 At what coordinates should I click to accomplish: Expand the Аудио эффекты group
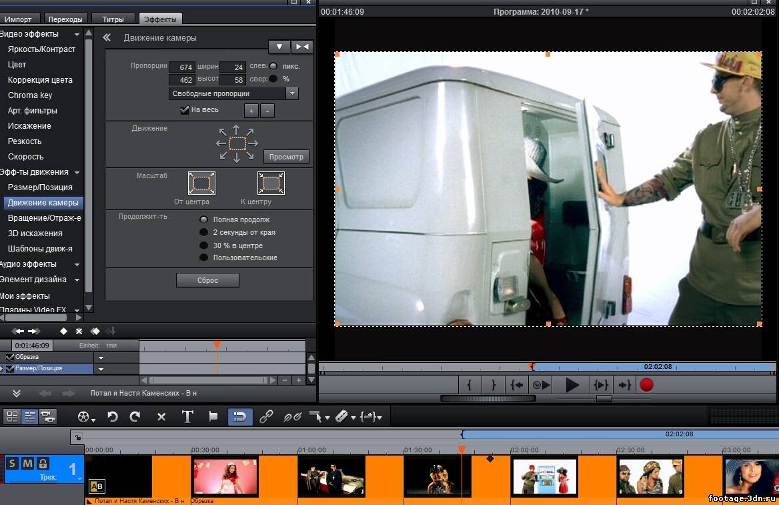click(x=77, y=264)
